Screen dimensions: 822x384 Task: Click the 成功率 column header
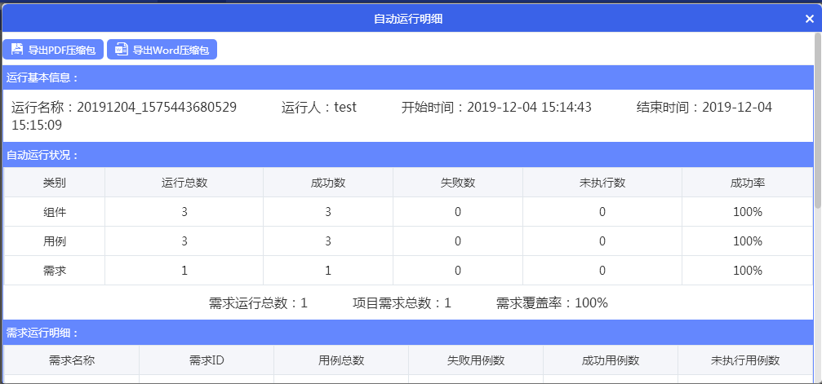[747, 183]
